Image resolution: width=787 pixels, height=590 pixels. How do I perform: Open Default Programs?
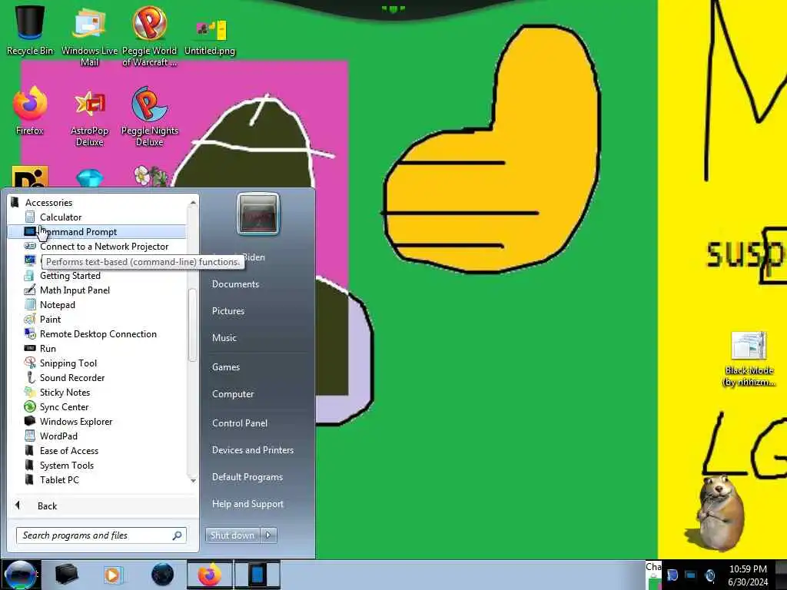[x=247, y=477]
